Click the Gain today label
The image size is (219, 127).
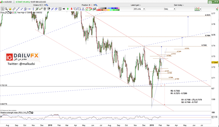click(179, 5)
